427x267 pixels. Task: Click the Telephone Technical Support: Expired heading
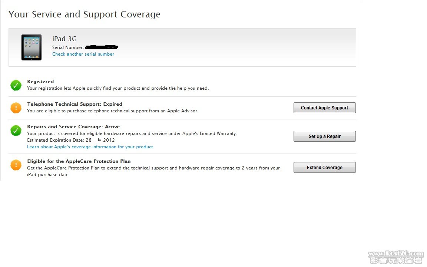click(75, 104)
